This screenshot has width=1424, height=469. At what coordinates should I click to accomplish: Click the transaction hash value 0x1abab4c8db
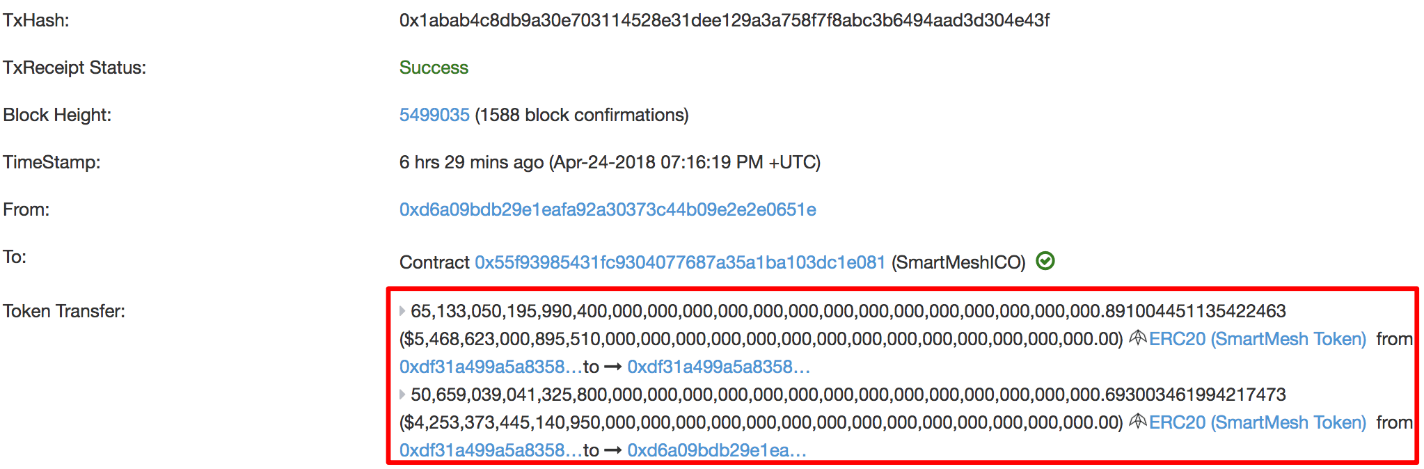[x=724, y=20]
